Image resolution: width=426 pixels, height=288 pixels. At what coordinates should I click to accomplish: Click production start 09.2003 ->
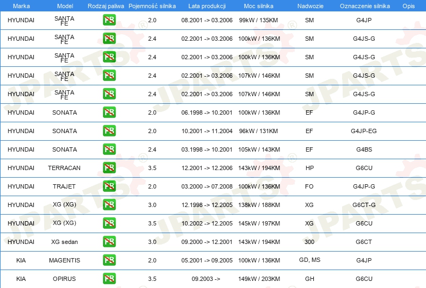pos(206,279)
